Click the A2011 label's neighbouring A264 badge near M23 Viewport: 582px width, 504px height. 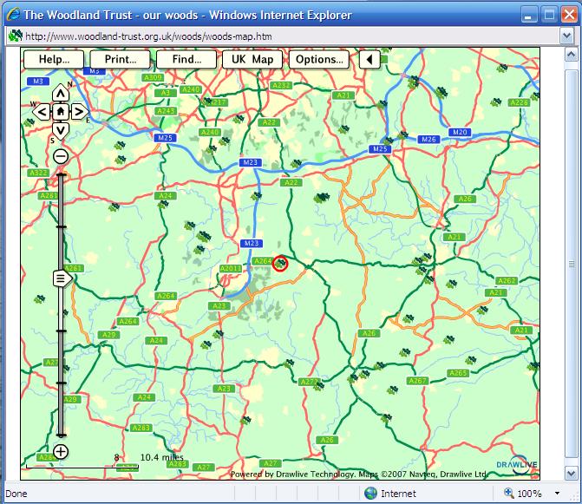(263, 261)
